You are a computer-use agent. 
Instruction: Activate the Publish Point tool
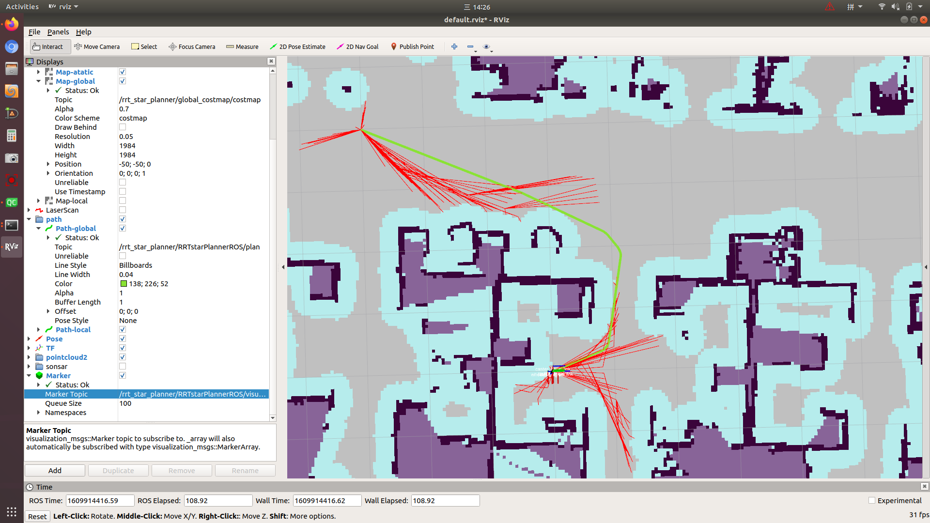(x=412, y=46)
